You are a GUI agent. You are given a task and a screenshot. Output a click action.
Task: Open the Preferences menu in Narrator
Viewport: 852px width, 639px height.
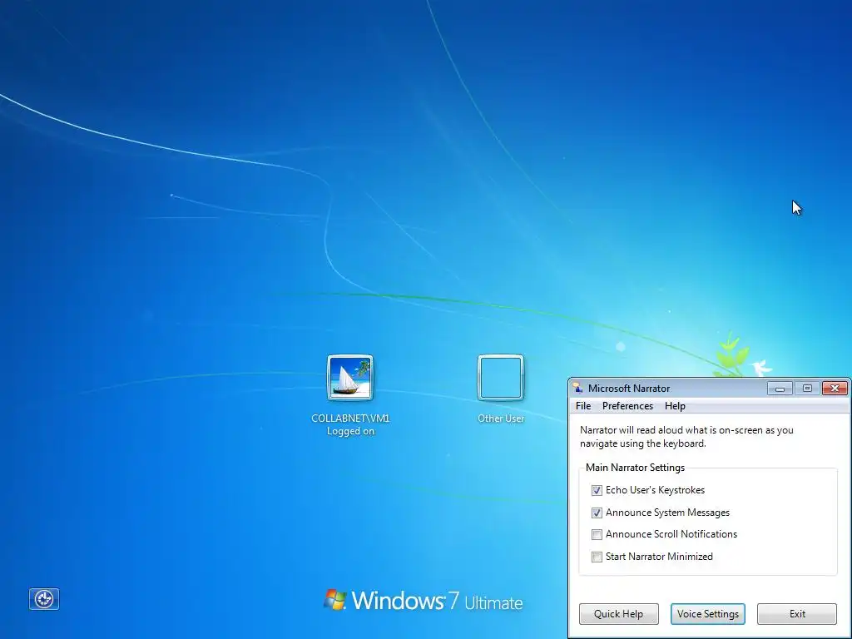[627, 406]
